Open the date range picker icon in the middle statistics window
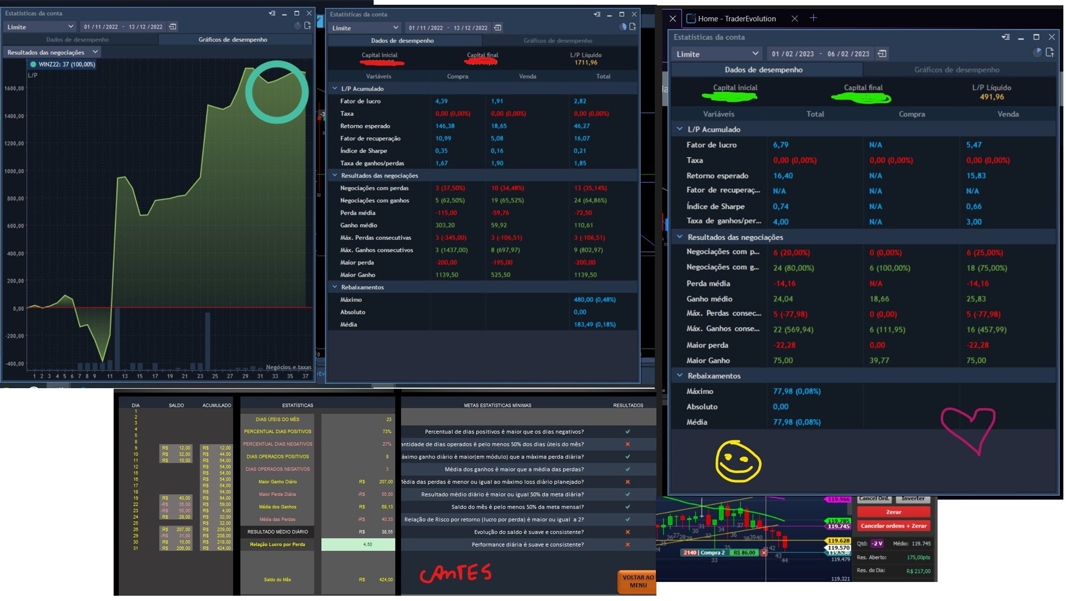Viewport: 1066px width, 601px height. pos(497,27)
